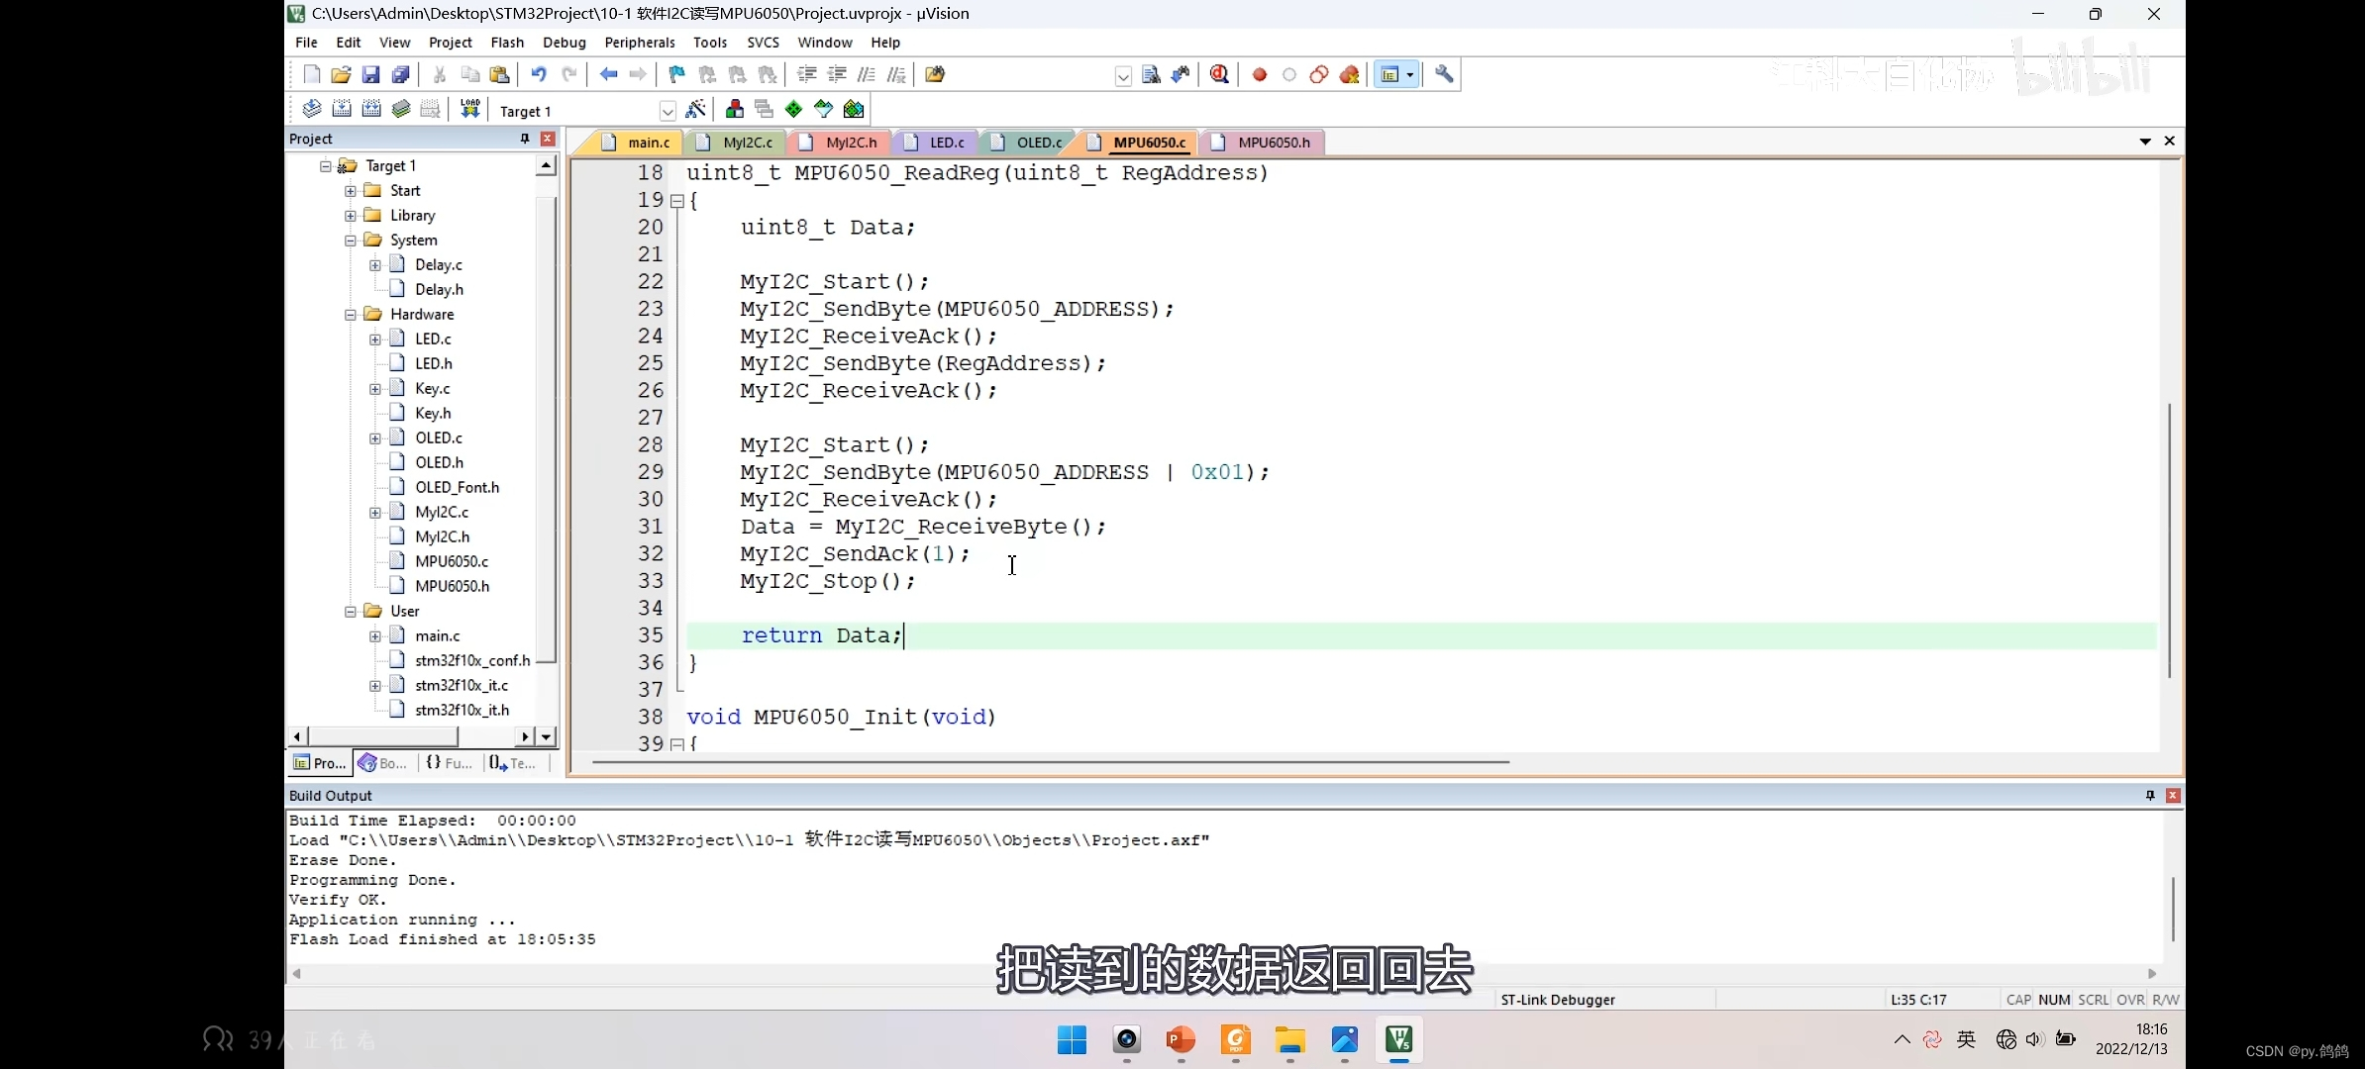The width and height of the screenshot is (2365, 1069).
Task: Paste from clipboard icon
Action: pos(500,74)
